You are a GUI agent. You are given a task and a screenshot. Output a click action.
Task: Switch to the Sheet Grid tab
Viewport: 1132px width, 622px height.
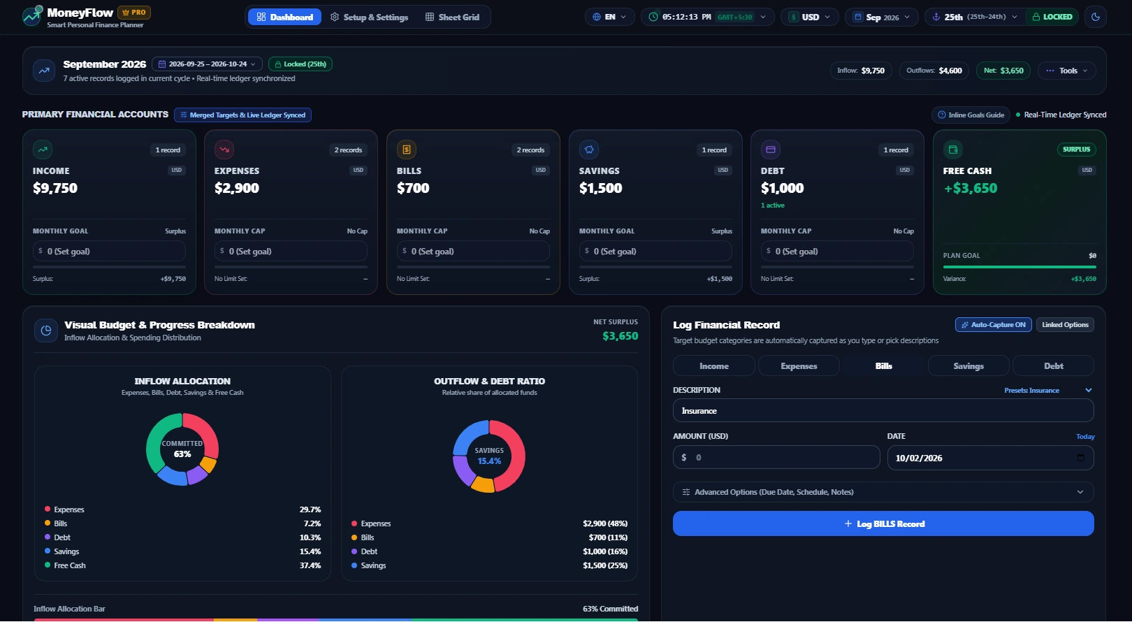(452, 17)
